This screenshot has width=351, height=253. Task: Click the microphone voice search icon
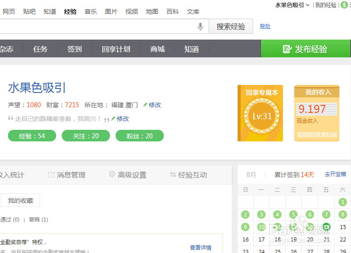click(200, 26)
